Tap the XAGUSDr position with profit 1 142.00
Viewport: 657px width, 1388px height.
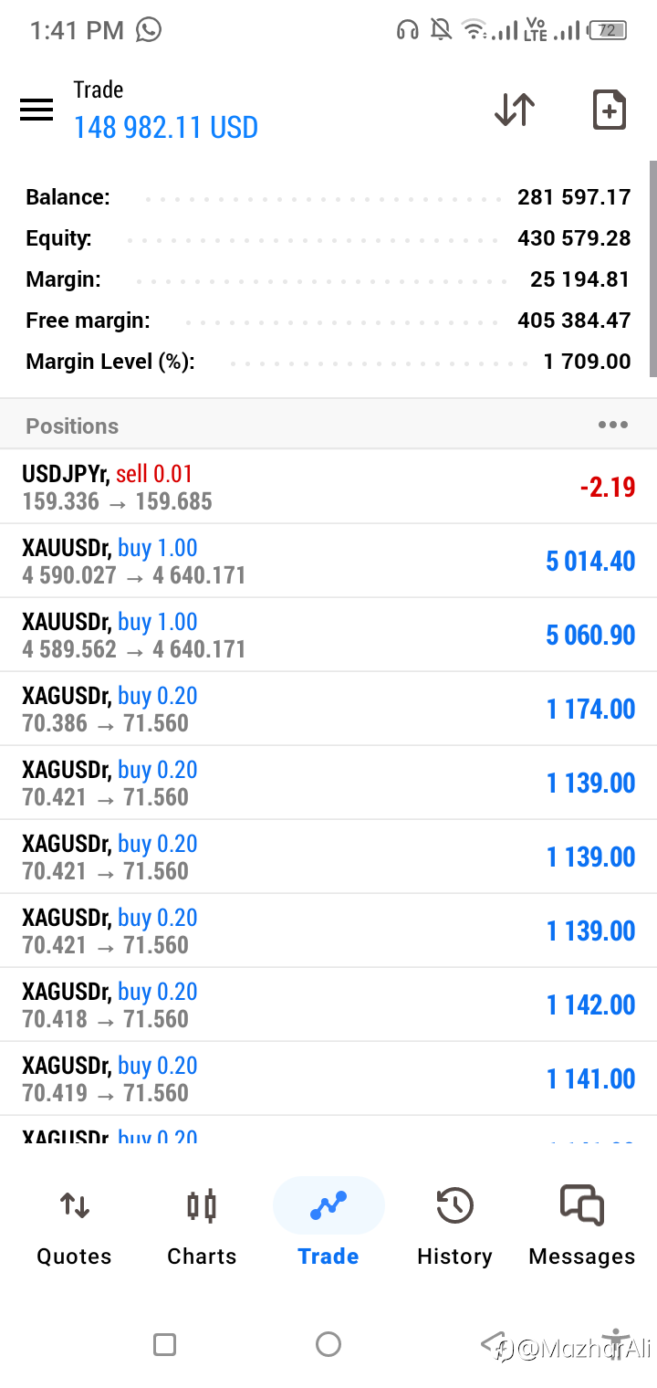pyautogui.click(x=328, y=1004)
